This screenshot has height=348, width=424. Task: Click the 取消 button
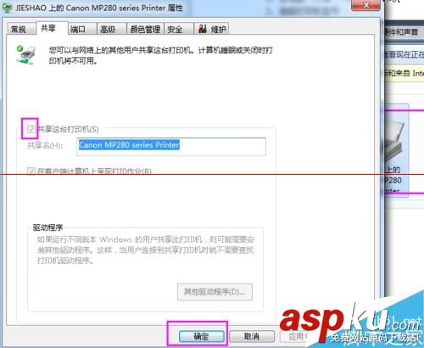[252, 336]
